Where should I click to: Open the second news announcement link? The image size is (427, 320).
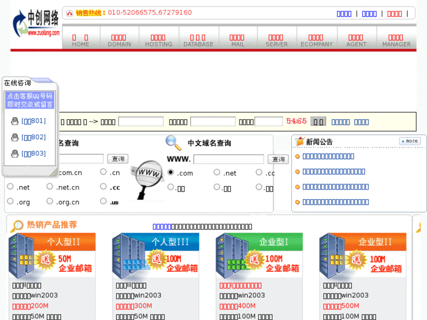click(x=334, y=171)
